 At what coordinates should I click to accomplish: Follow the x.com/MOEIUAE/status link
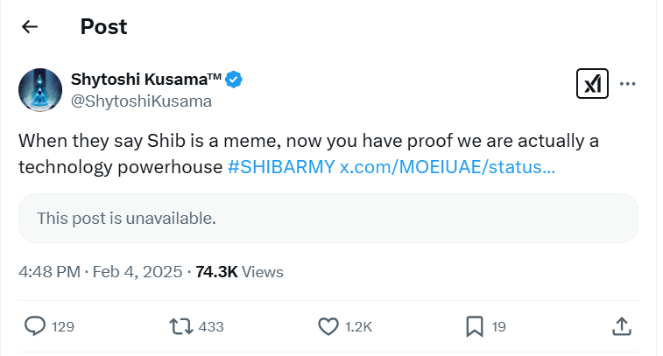447,166
